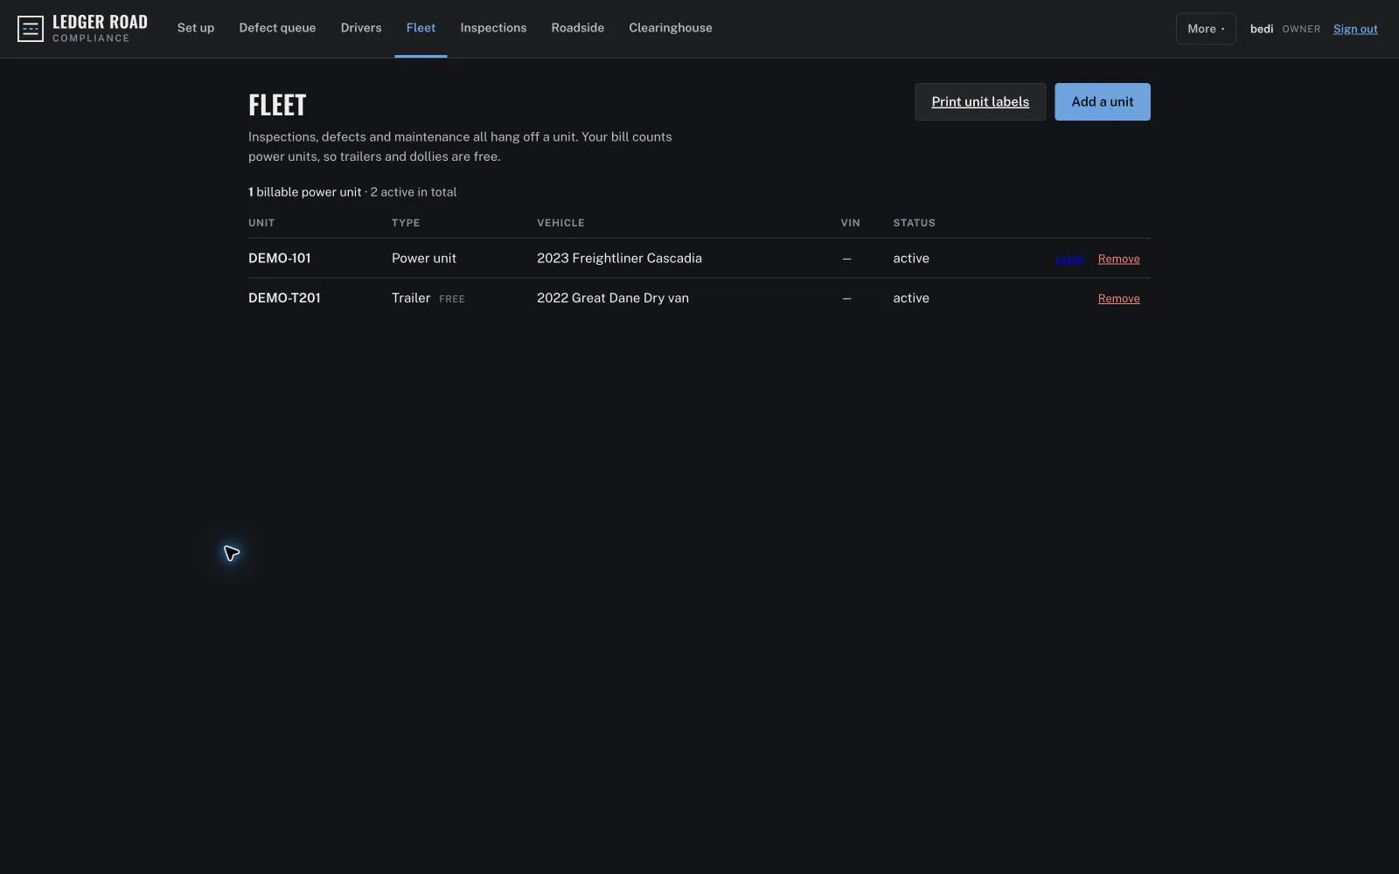The height and width of the screenshot is (874, 1399).
Task: Click the VIN column header
Action: [851, 223]
